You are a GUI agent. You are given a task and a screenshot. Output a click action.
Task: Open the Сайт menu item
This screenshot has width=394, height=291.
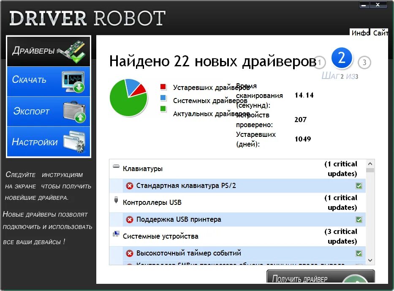point(380,33)
